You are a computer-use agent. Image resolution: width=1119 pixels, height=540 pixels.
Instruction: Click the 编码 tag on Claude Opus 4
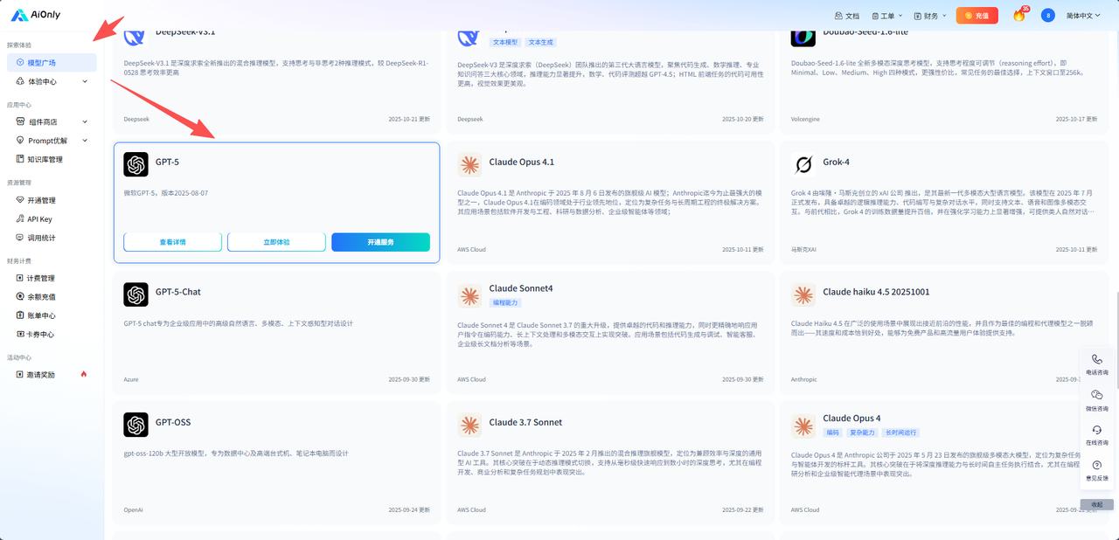833,432
